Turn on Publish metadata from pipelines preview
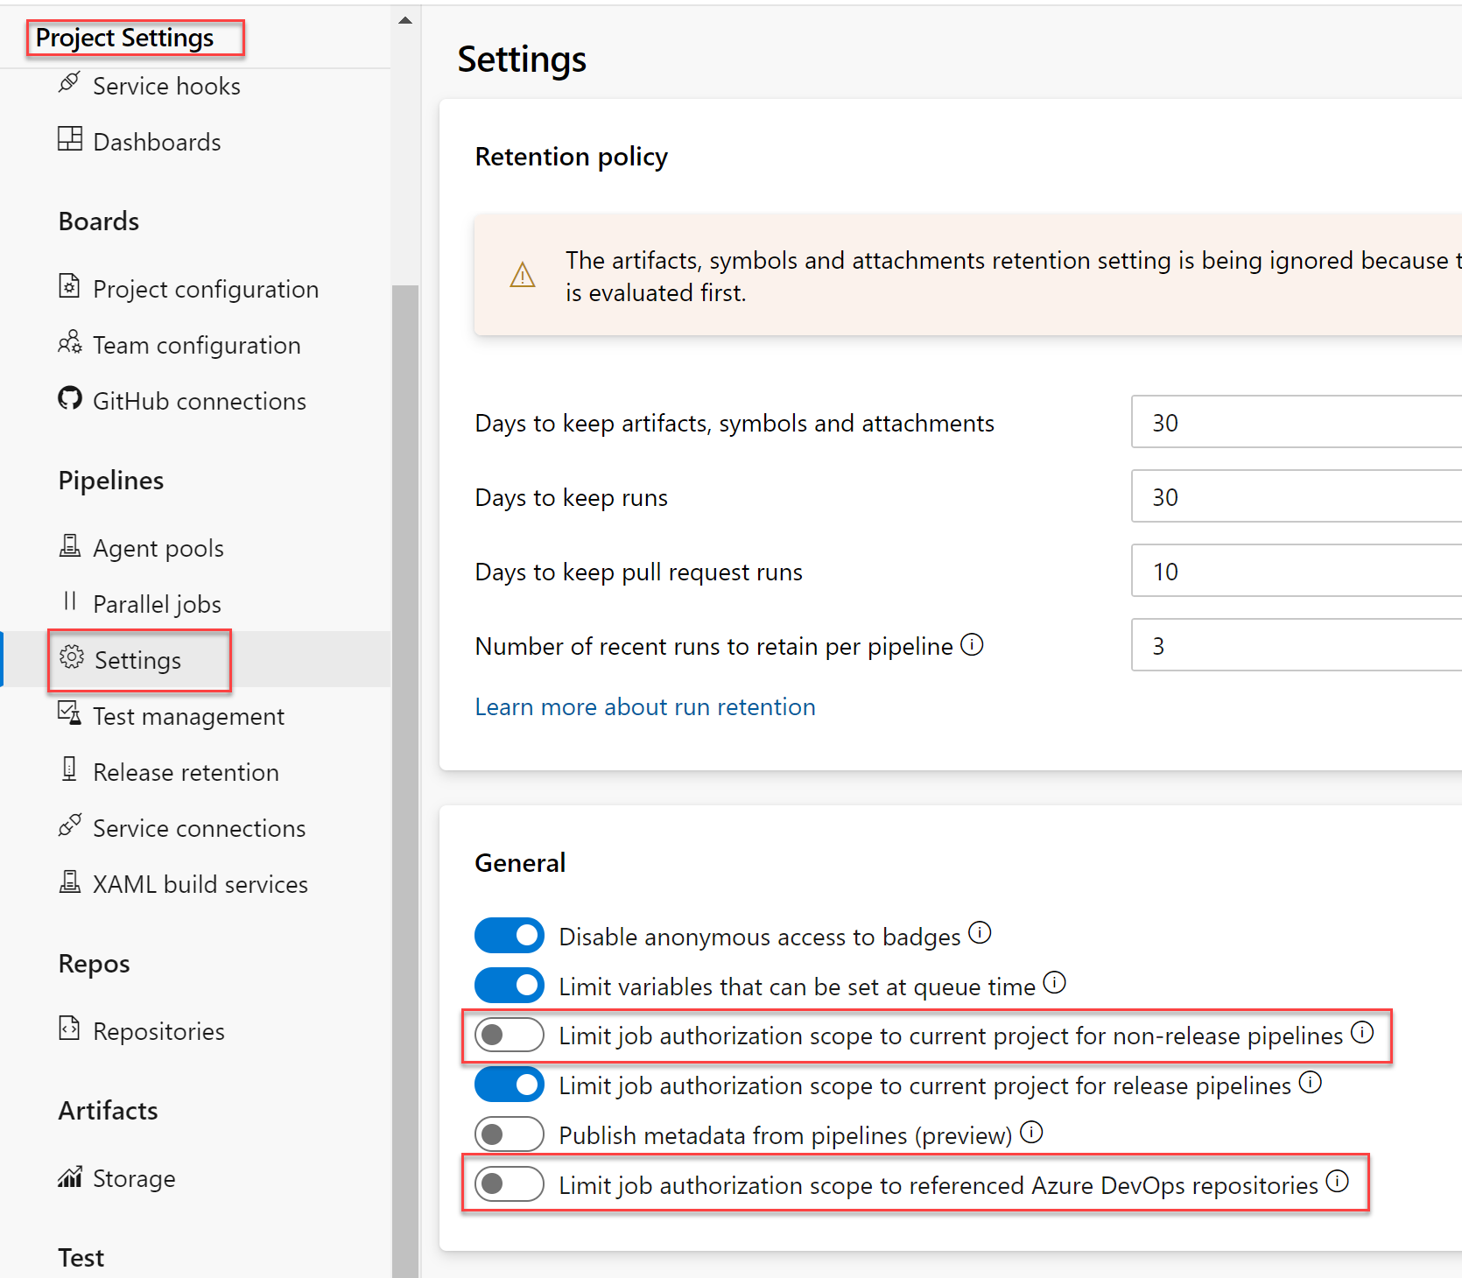 (509, 1134)
